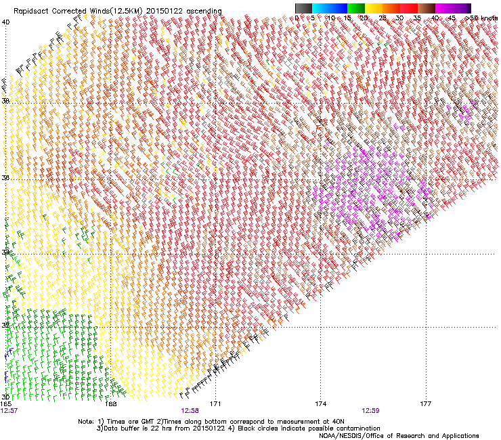The image size is (501, 440).
Task: Click the orange 25-30 knots legend swatch
Action: [x=391, y=8]
